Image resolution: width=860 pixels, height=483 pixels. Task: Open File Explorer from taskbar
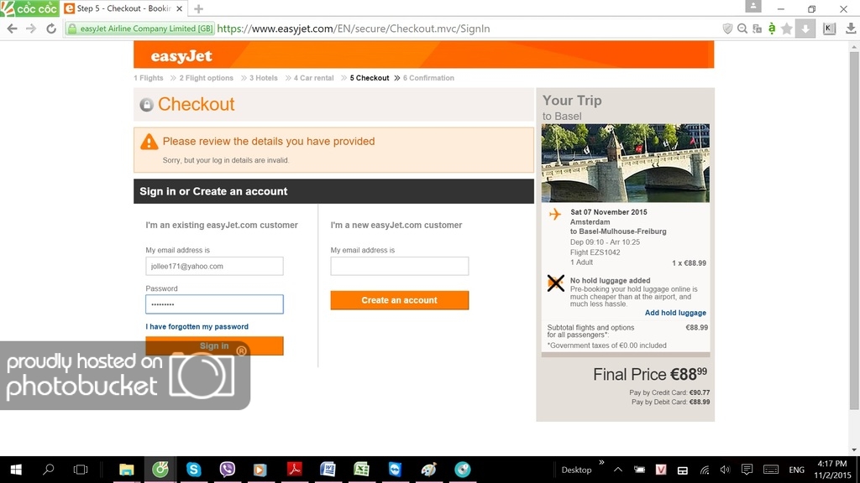[x=127, y=470]
